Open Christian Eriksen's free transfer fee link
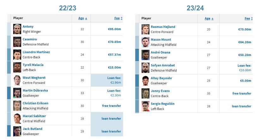Screen dimensions: 259x140 point(111,106)
